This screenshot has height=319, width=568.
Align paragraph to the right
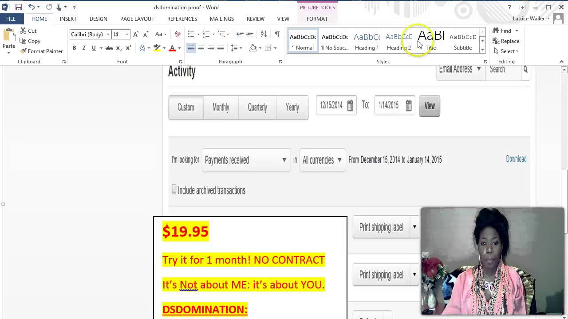click(211, 48)
